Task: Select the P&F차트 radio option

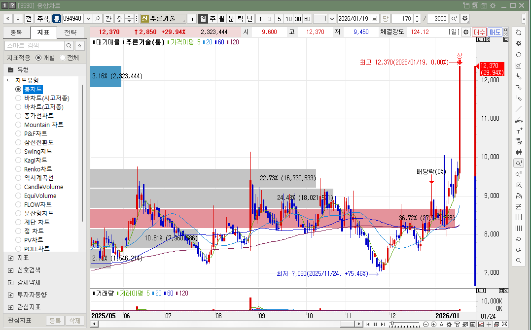Action: 18,133
